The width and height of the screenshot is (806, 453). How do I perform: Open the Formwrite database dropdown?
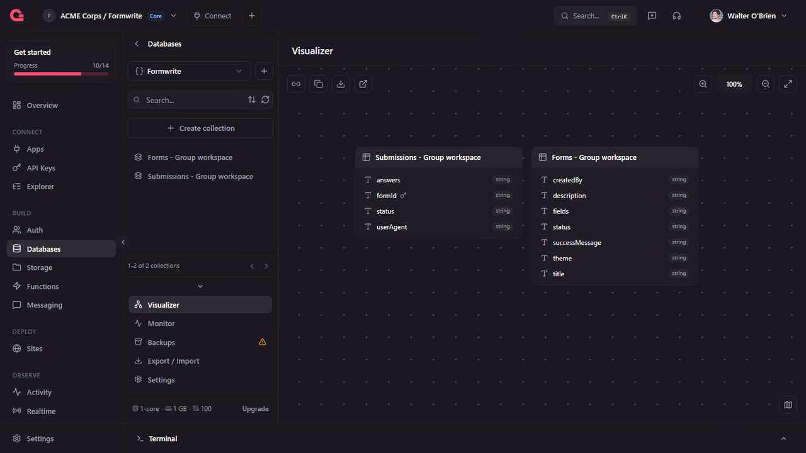tap(189, 71)
